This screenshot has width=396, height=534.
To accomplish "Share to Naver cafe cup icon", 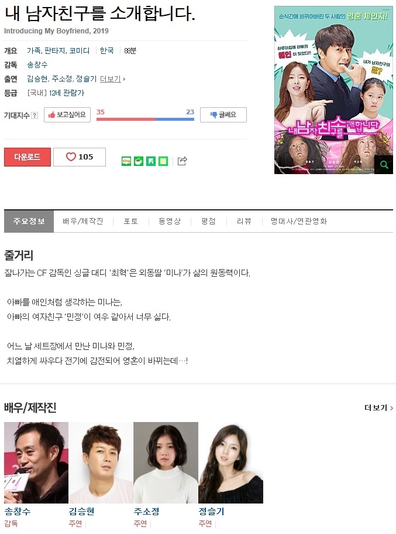I will pos(139,161).
